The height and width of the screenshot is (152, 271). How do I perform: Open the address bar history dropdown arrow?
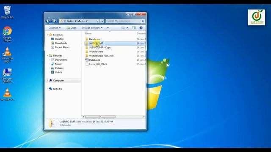coord(97,21)
